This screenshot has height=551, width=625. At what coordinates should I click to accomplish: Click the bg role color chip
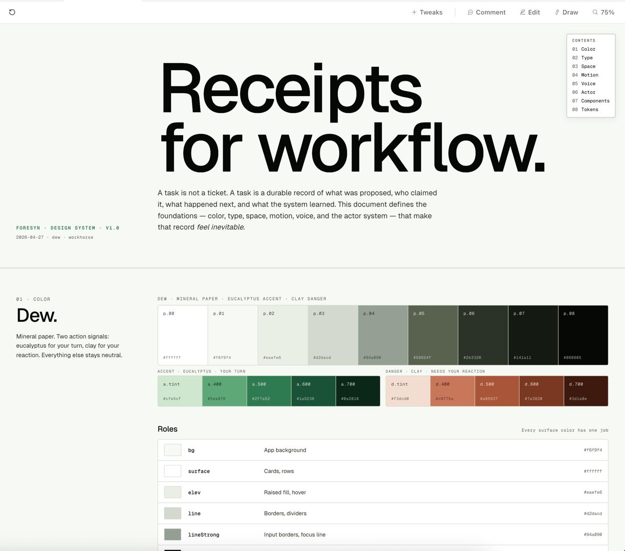172,450
